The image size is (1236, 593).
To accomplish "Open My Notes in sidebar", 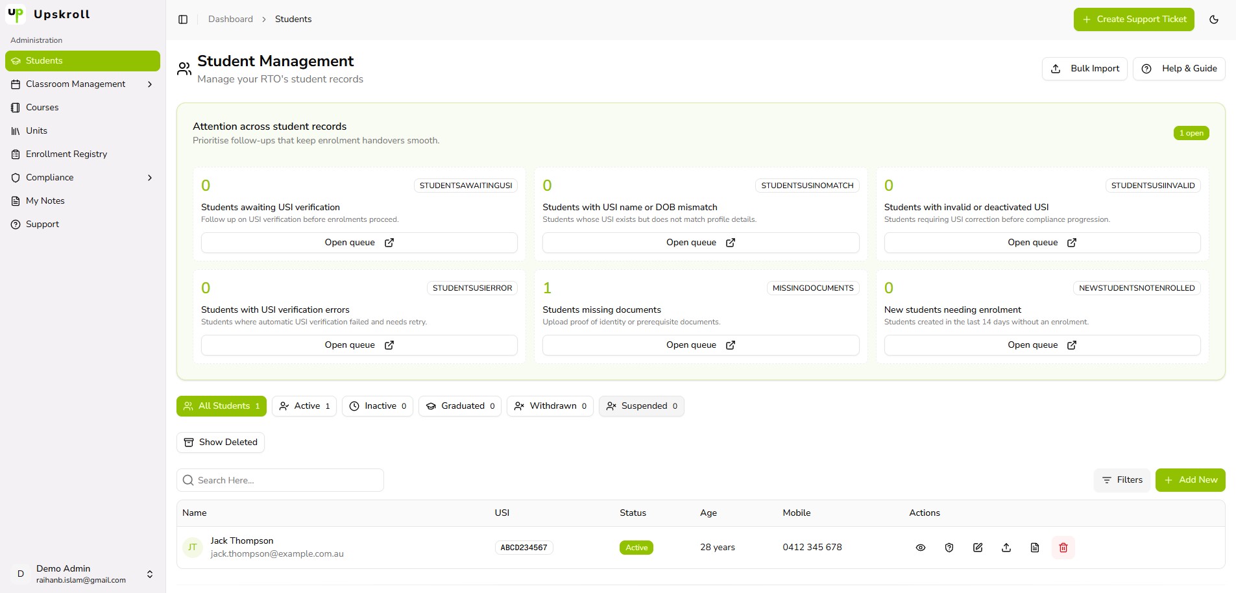I will [x=82, y=201].
